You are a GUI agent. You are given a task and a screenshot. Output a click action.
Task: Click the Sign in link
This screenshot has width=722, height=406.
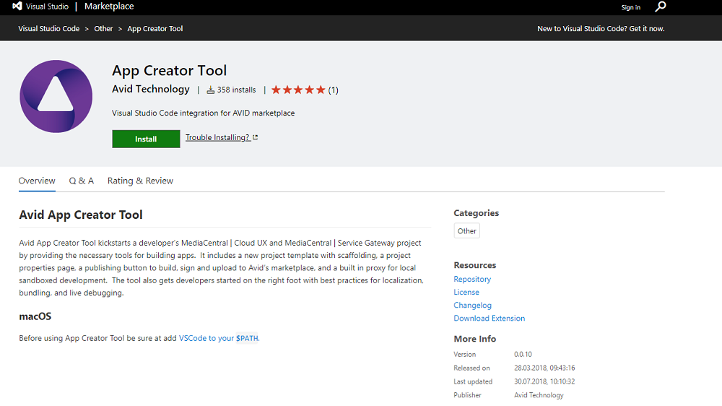[x=630, y=7]
